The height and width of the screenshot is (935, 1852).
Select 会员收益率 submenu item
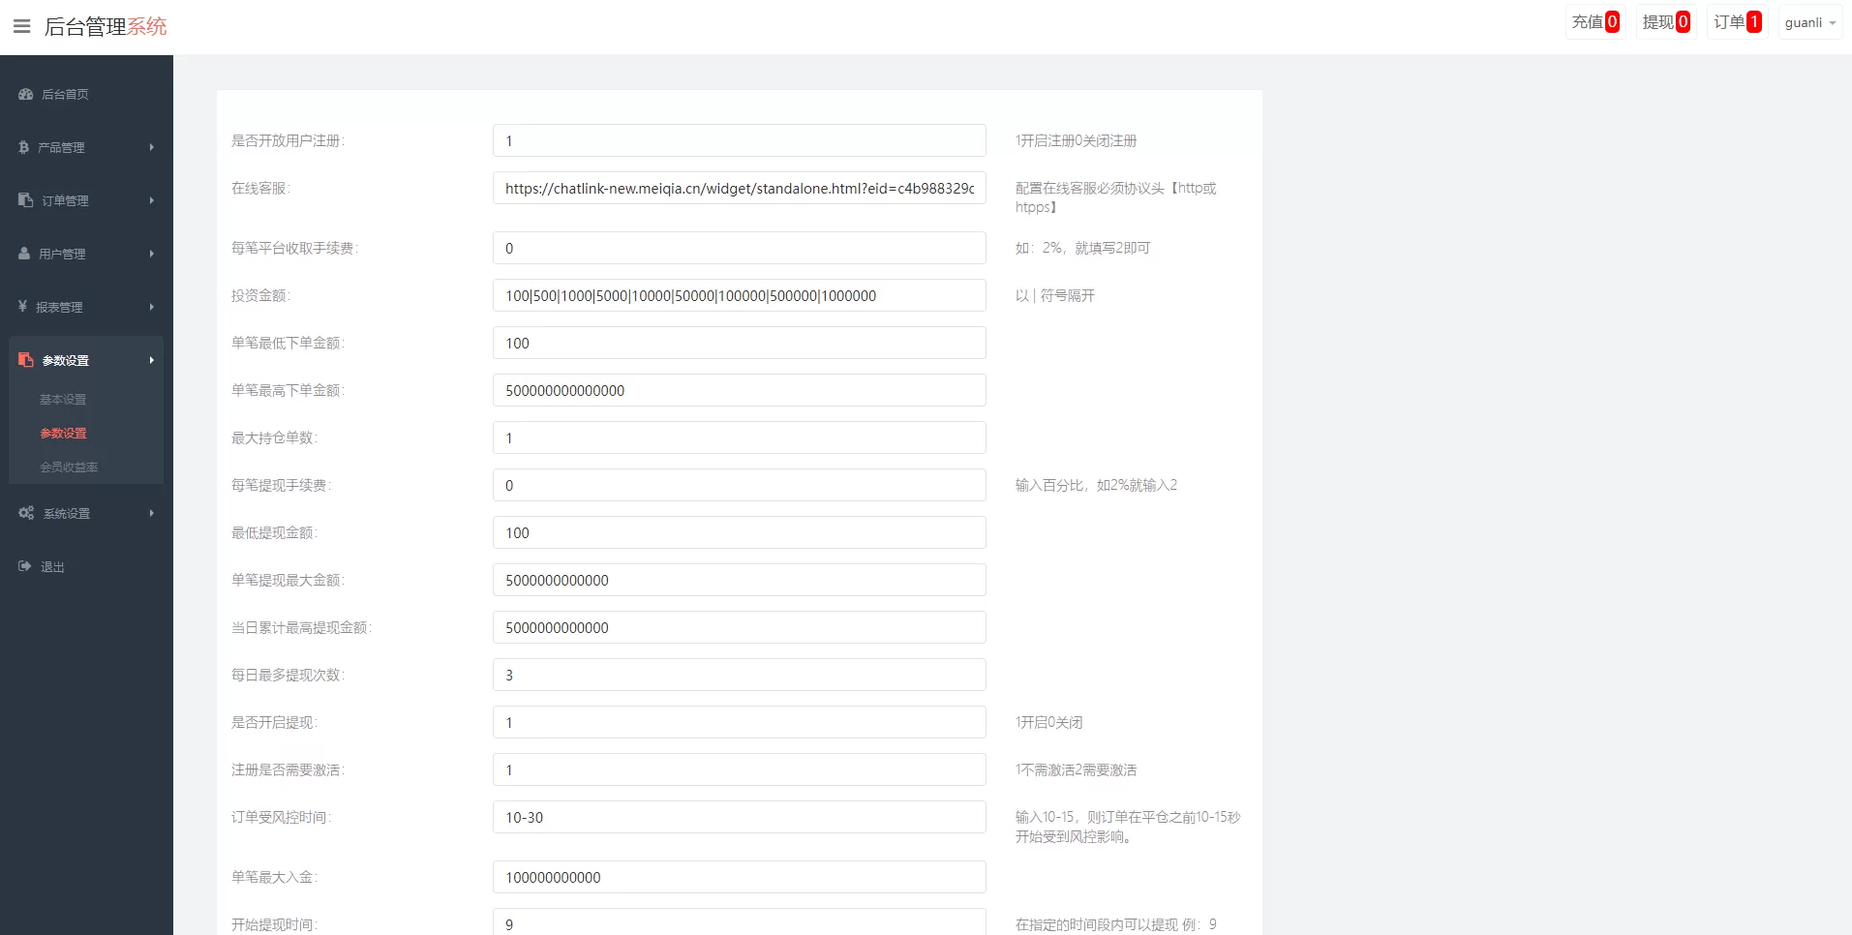click(69, 467)
